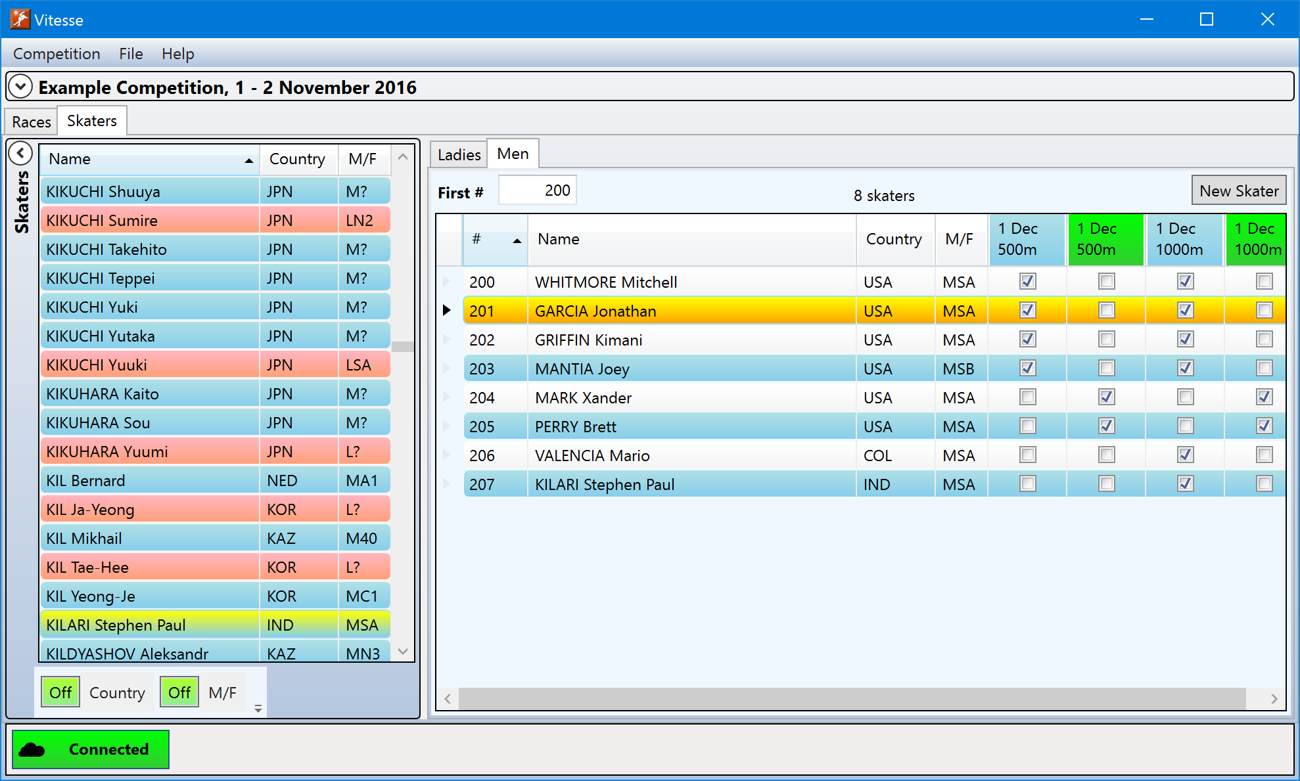Toggle the Off button for M/F filter

pos(179,692)
